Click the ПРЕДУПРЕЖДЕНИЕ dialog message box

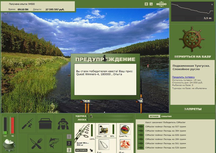[x=105, y=79]
